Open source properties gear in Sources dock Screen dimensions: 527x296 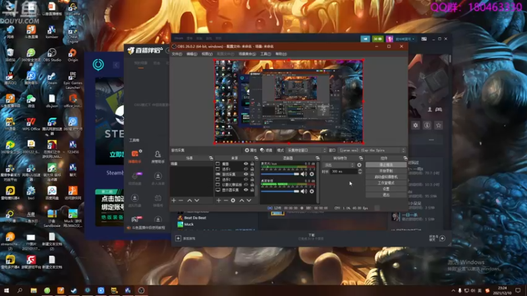(233, 201)
